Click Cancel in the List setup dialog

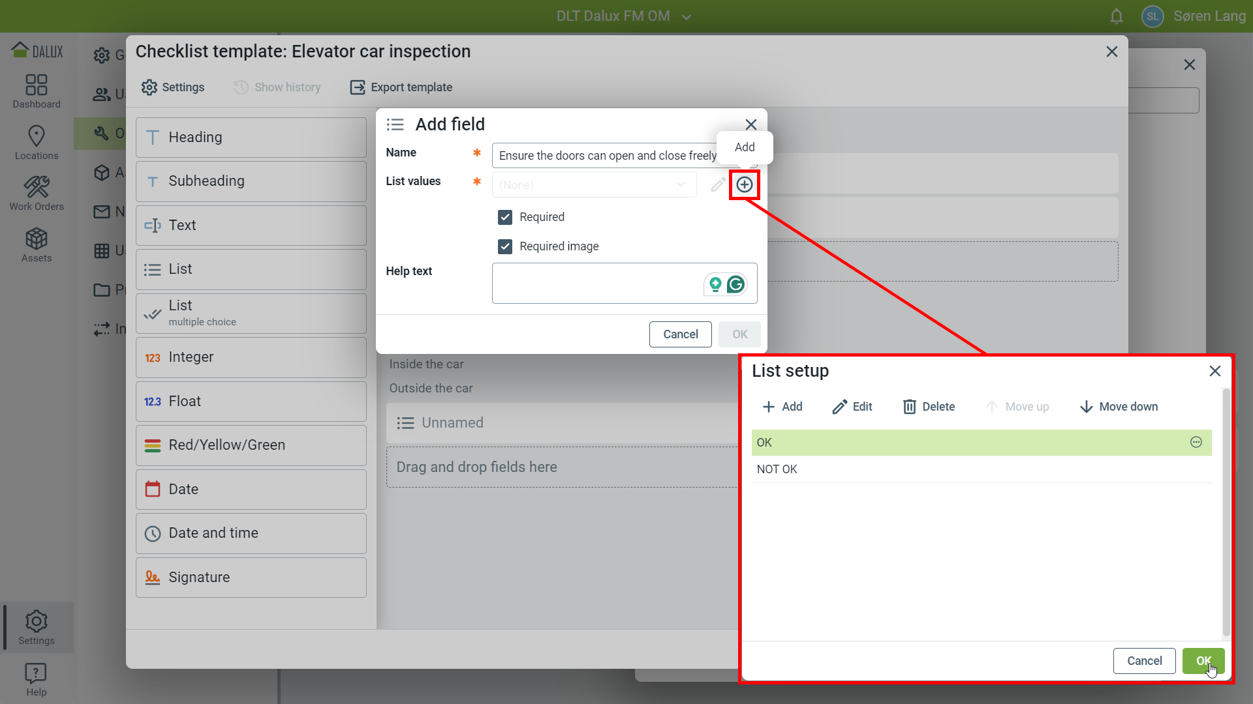[x=1143, y=661]
